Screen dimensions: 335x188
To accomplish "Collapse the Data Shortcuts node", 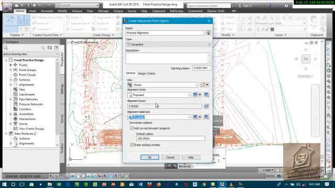I will click(6, 134).
